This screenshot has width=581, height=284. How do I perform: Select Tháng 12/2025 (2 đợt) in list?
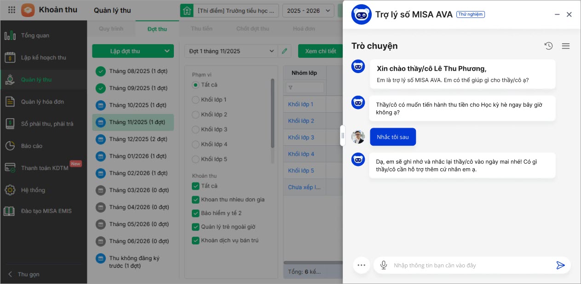pyautogui.click(x=133, y=139)
